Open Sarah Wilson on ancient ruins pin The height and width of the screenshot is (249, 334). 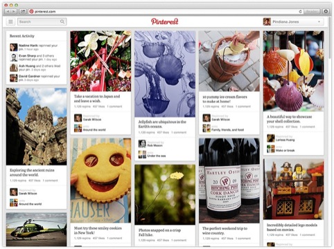(28, 194)
